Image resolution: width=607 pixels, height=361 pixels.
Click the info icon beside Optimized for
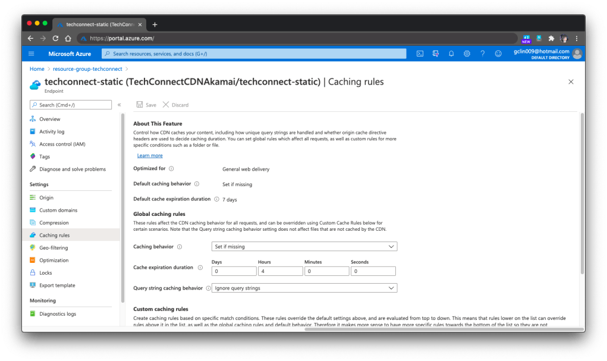tap(171, 168)
